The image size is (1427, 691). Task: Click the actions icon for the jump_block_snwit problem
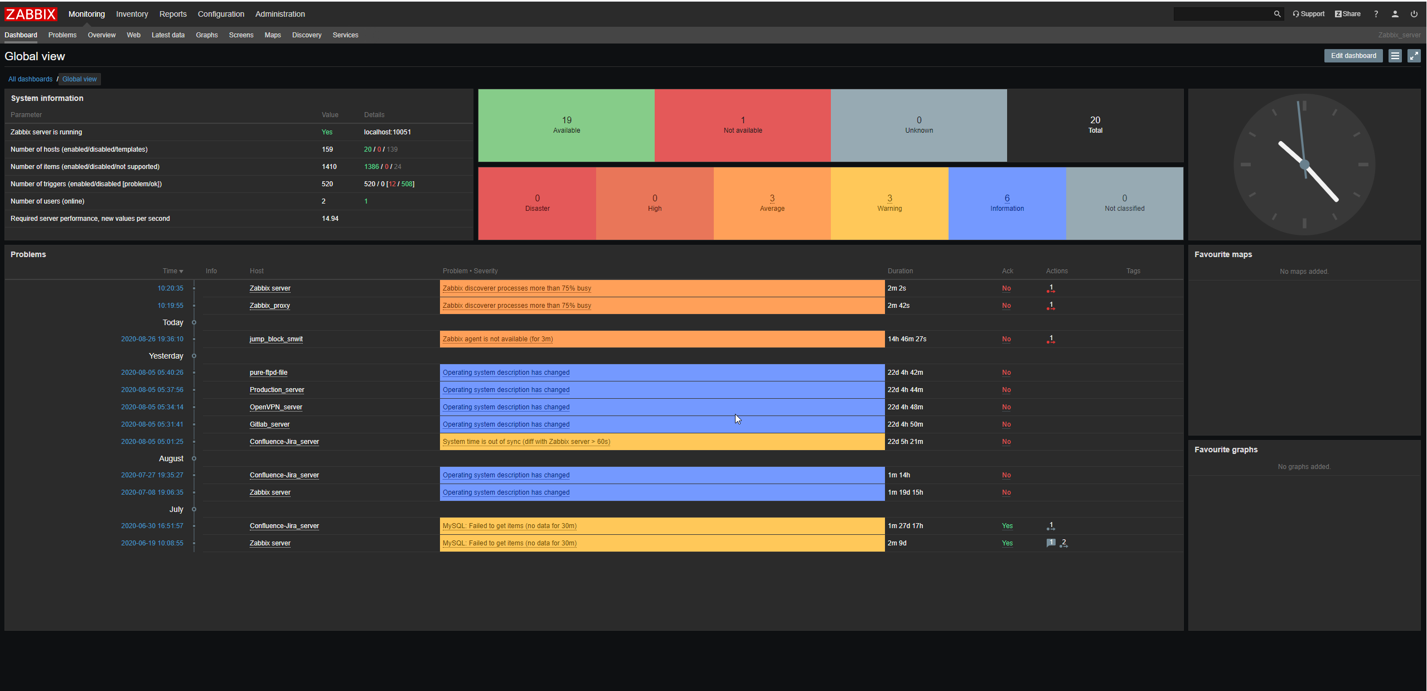(1051, 339)
